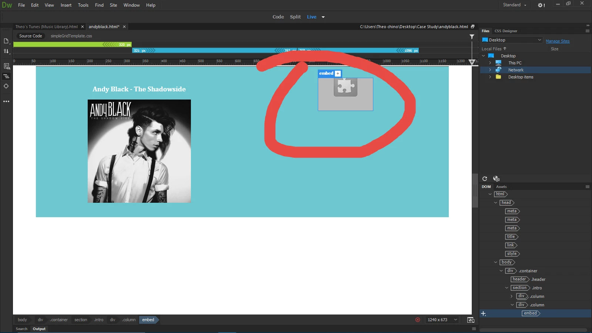The height and width of the screenshot is (333, 592).
Task: Click the Manage Sites link
Action: click(558, 41)
